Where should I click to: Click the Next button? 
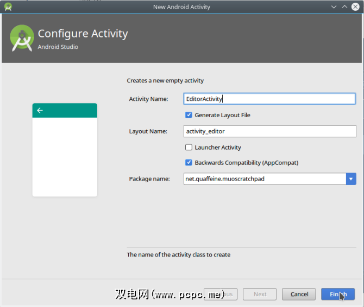260,294
